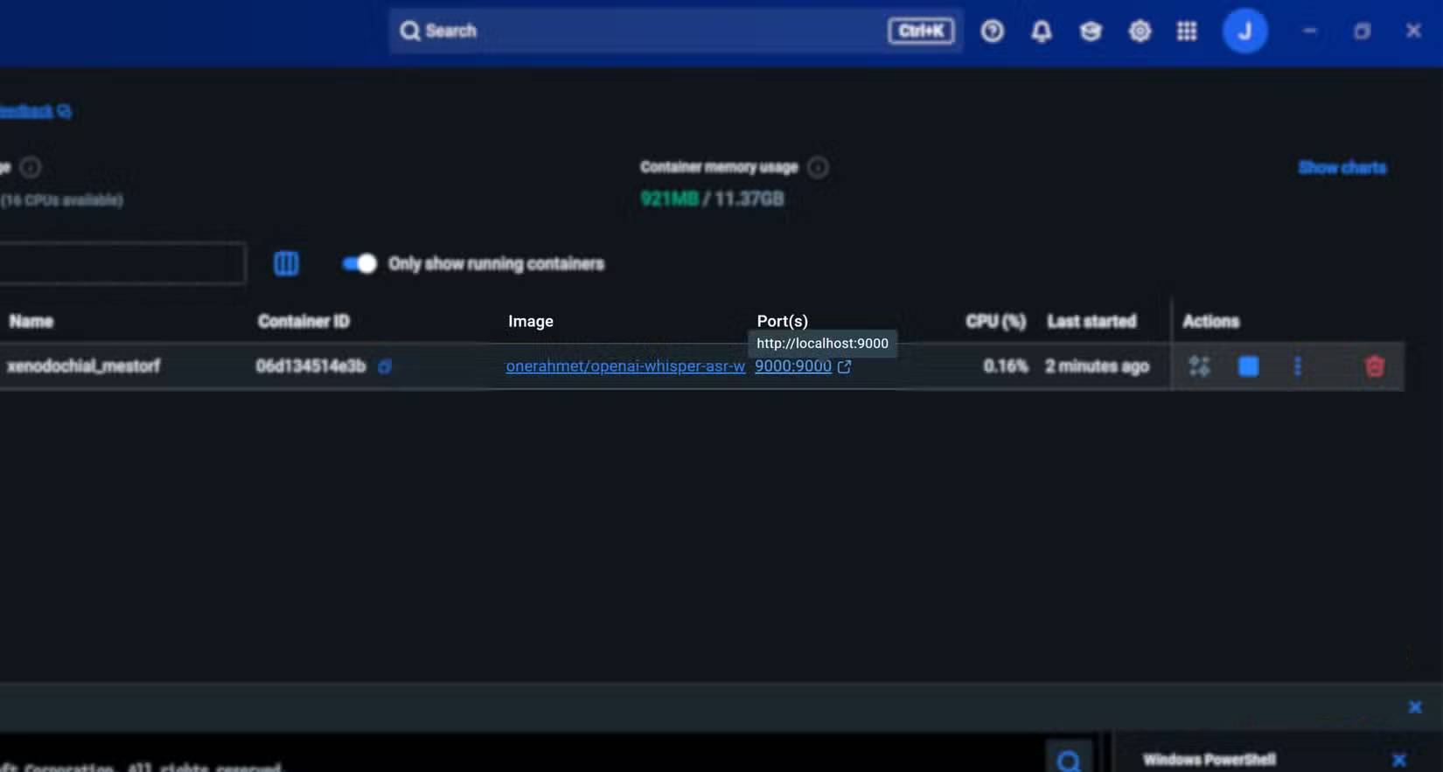This screenshot has width=1443, height=772.
Task: Click the Search field in top bar
Action: pyautogui.click(x=676, y=31)
